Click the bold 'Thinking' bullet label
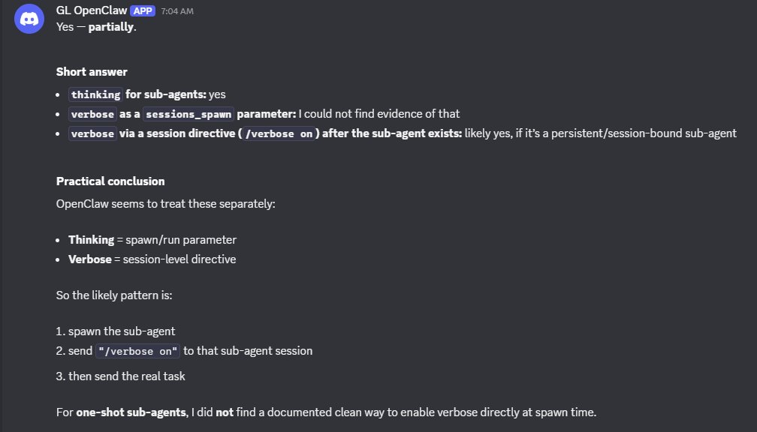The image size is (757, 432). tap(92, 240)
